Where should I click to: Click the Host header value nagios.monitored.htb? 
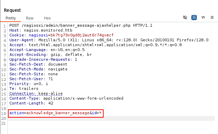[48, 30]
